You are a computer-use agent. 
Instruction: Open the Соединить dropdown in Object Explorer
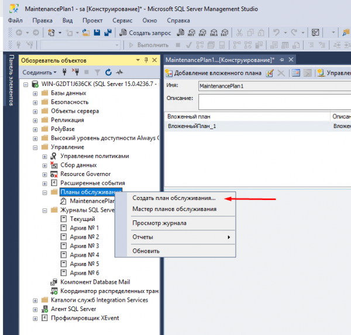[x=39, y=72]
